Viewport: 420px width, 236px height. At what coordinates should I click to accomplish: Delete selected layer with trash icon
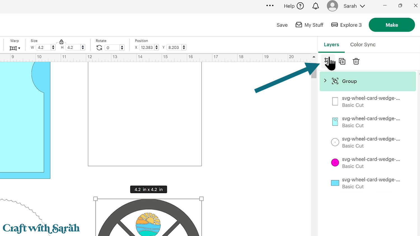[356, 61]
